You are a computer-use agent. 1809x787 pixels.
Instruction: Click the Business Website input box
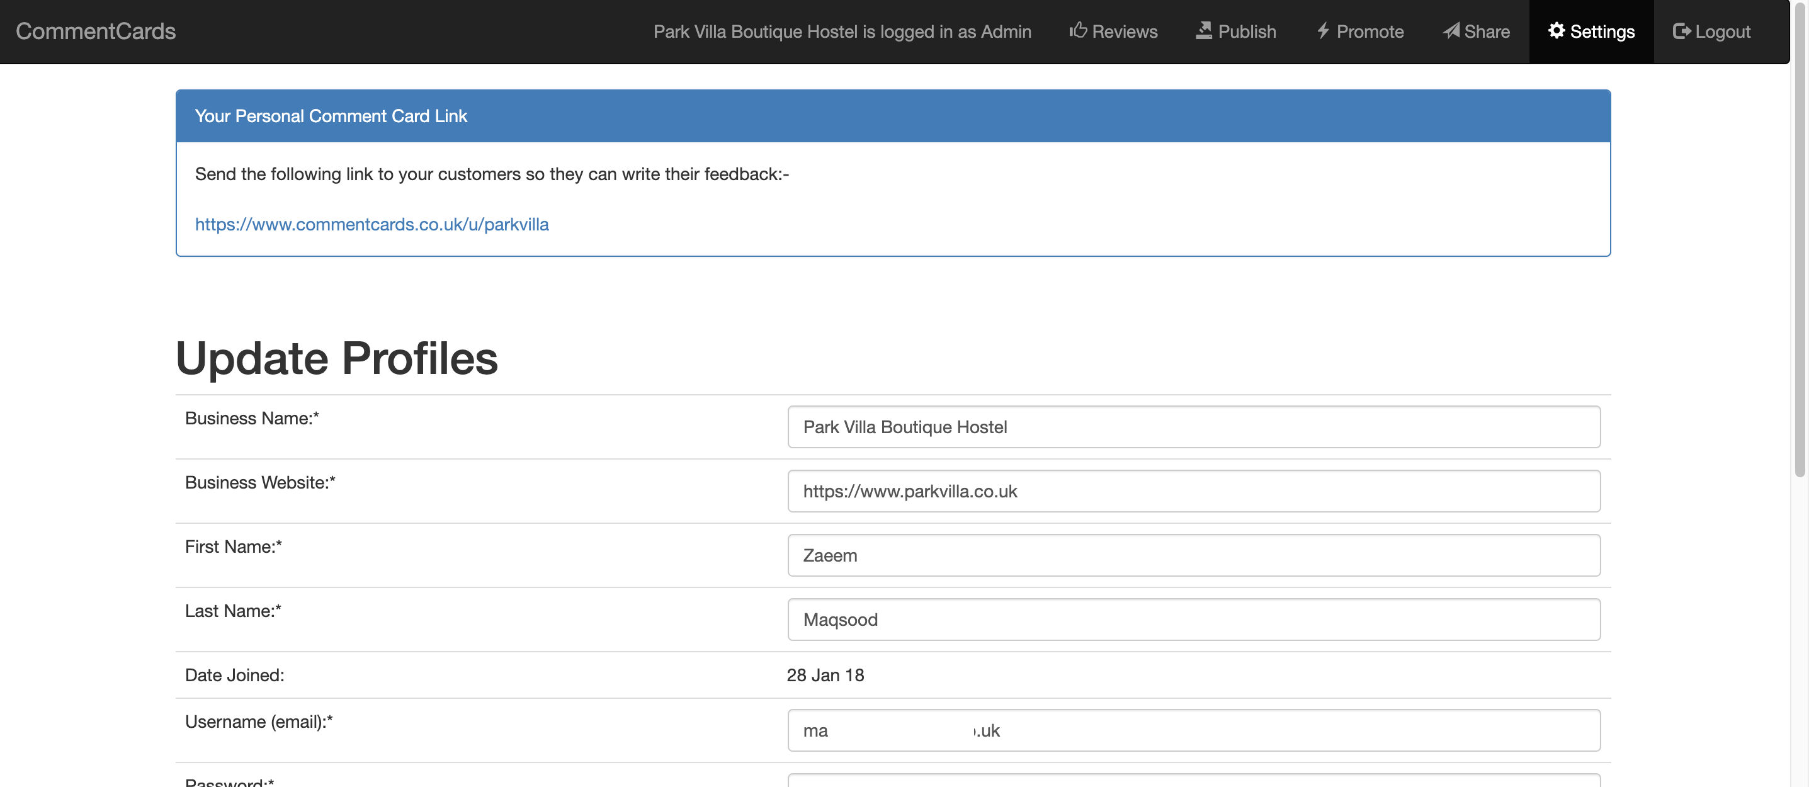(1193, 492)
